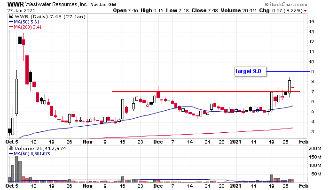Click the Open 7.45 value
329x190 pixels.
pyautogui.click(x=125, y=10)
